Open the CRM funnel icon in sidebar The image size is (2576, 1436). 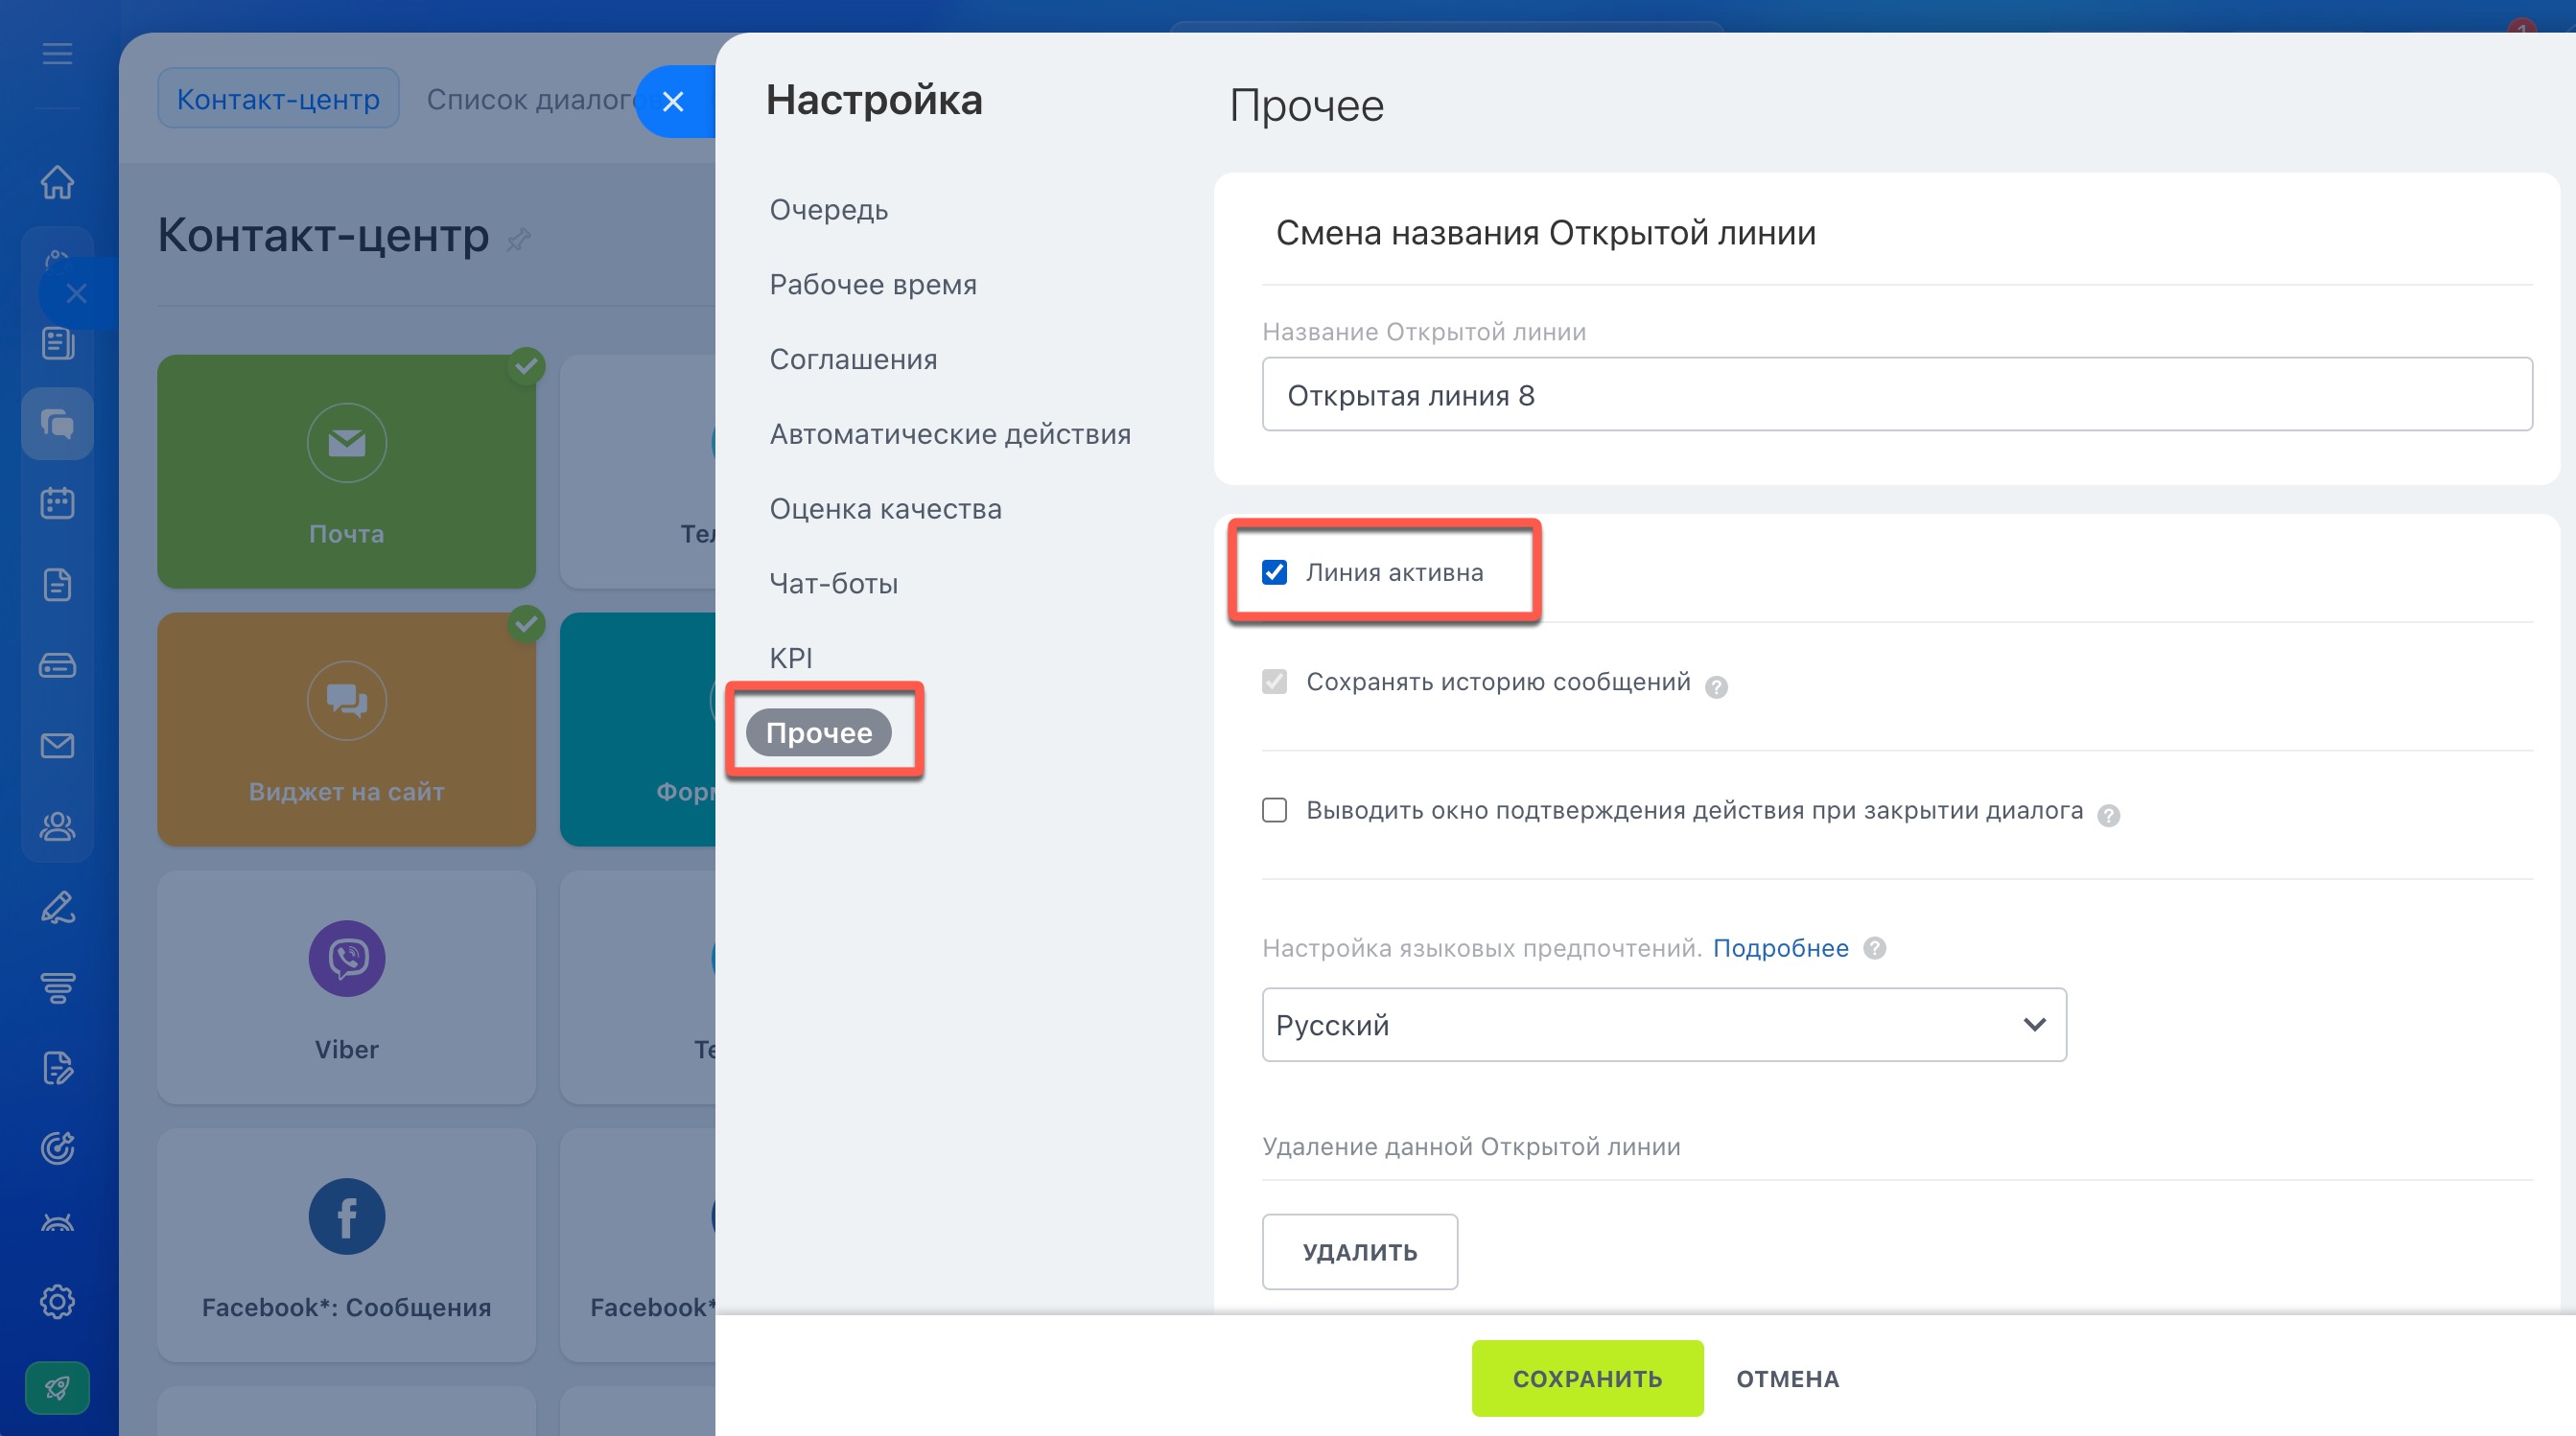click(57, 987)
